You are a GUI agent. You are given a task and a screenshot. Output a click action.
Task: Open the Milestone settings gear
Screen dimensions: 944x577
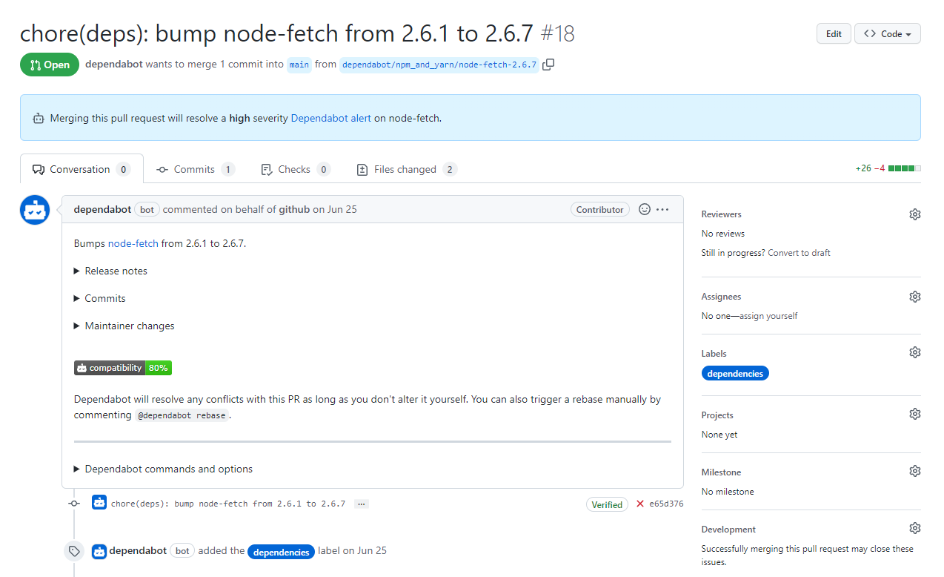(914, 470)
